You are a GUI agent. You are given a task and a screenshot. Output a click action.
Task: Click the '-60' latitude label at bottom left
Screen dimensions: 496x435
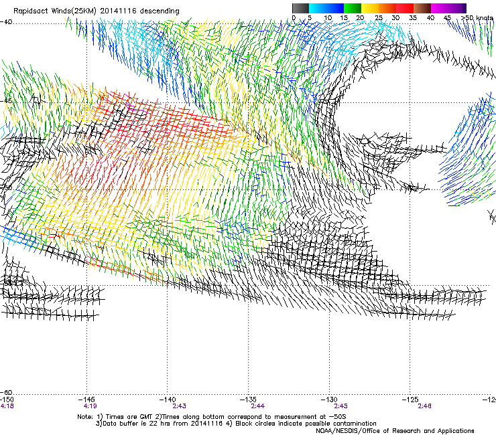(6, 392)
